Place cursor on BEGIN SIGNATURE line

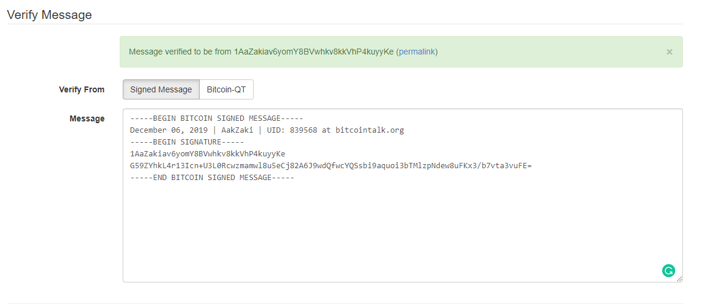pyautogui.click(x=187, y=142)
